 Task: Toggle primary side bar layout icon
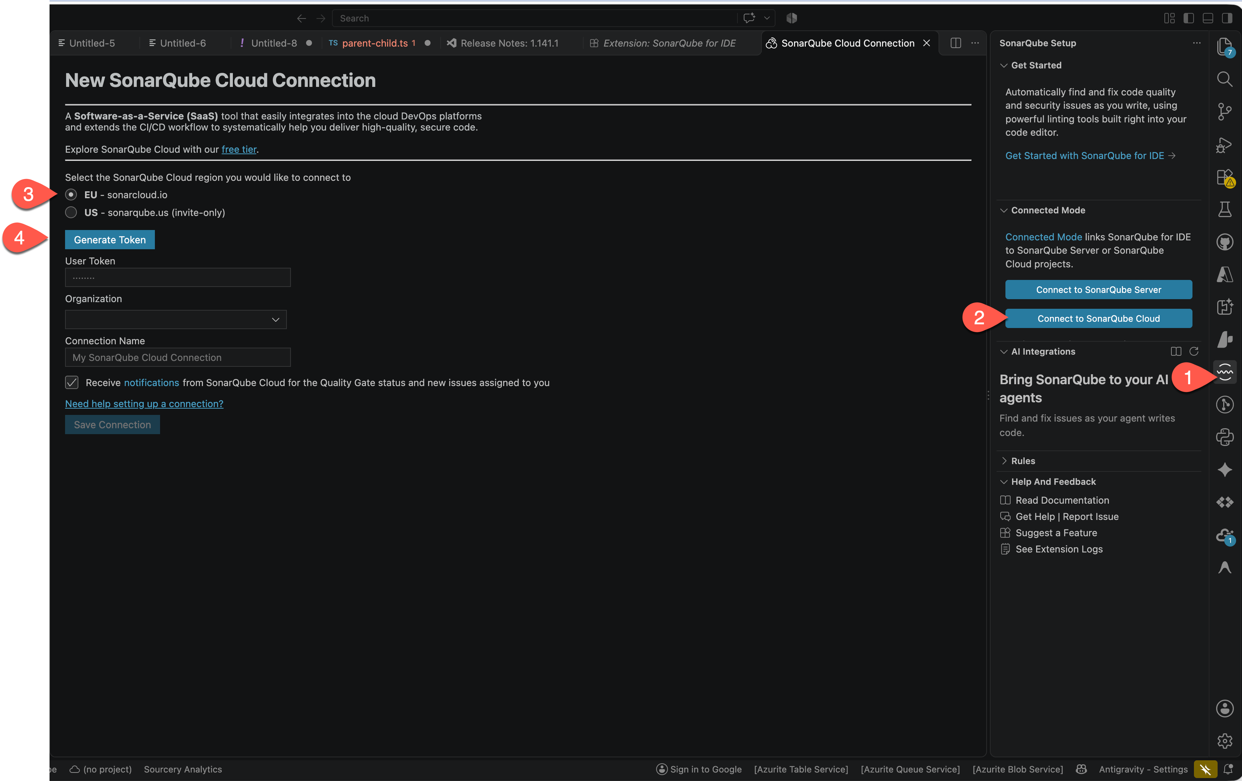tap(1188, 18)
